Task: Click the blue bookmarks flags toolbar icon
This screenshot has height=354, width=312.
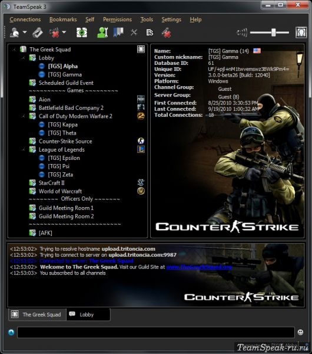Action: coord(118,32)
